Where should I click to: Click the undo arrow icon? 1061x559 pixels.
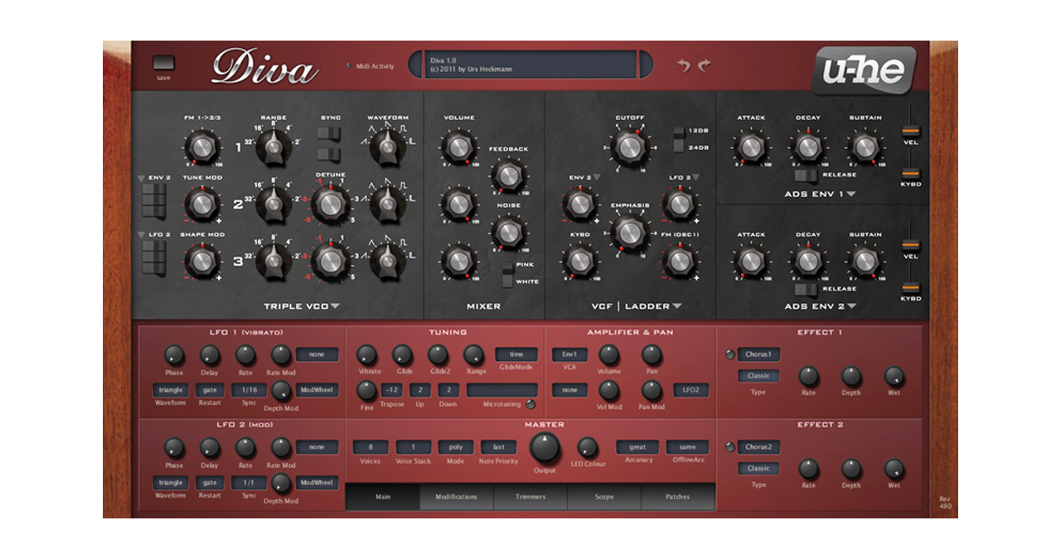[x=684, y=65]
